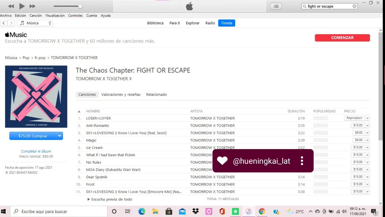Open the Visualización menu
The width and height of the screenshot is (385, 217).
coord(55,15)
